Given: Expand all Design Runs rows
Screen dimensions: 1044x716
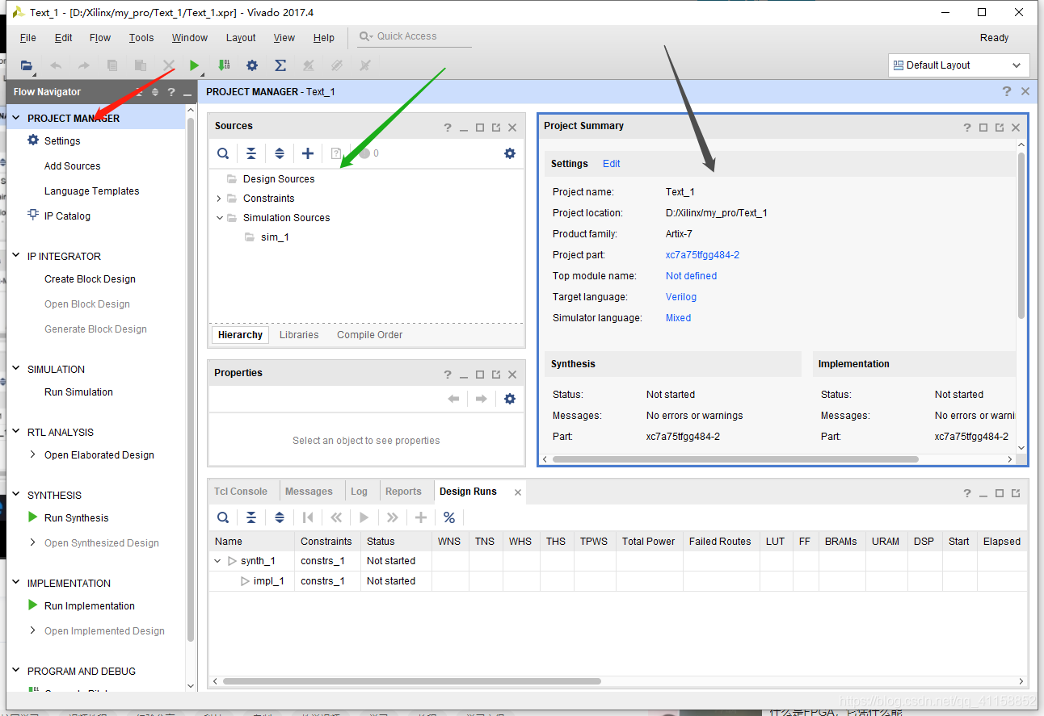Looking at the screenshot, I should pyautogui.click(x=280, y=517).
